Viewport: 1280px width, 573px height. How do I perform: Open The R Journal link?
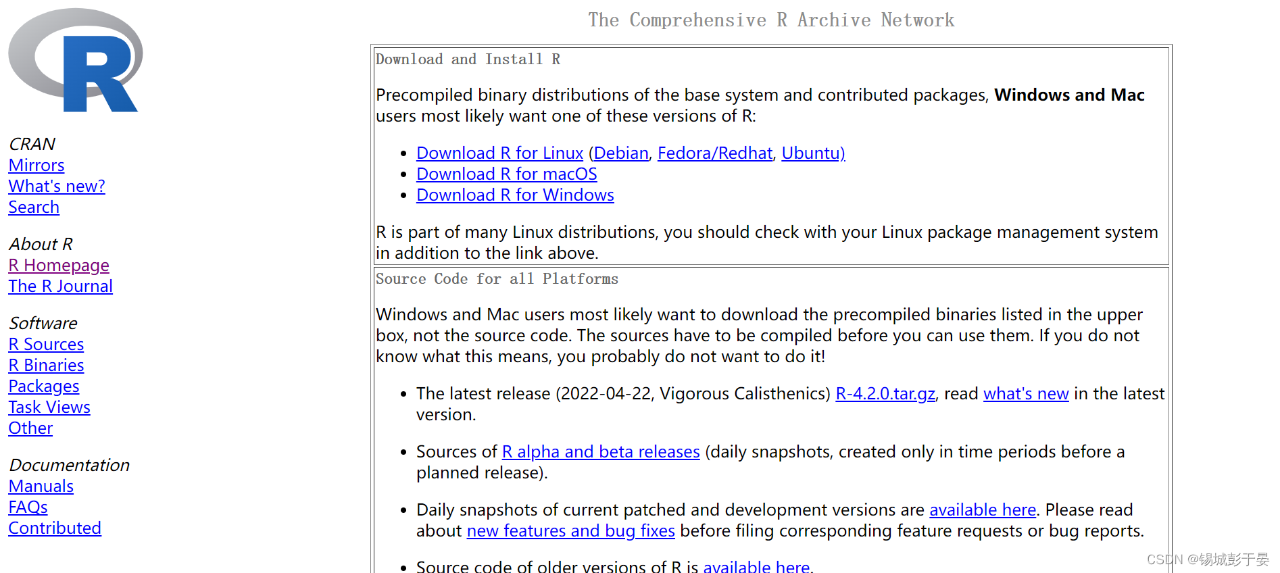[x=61, y=286]
